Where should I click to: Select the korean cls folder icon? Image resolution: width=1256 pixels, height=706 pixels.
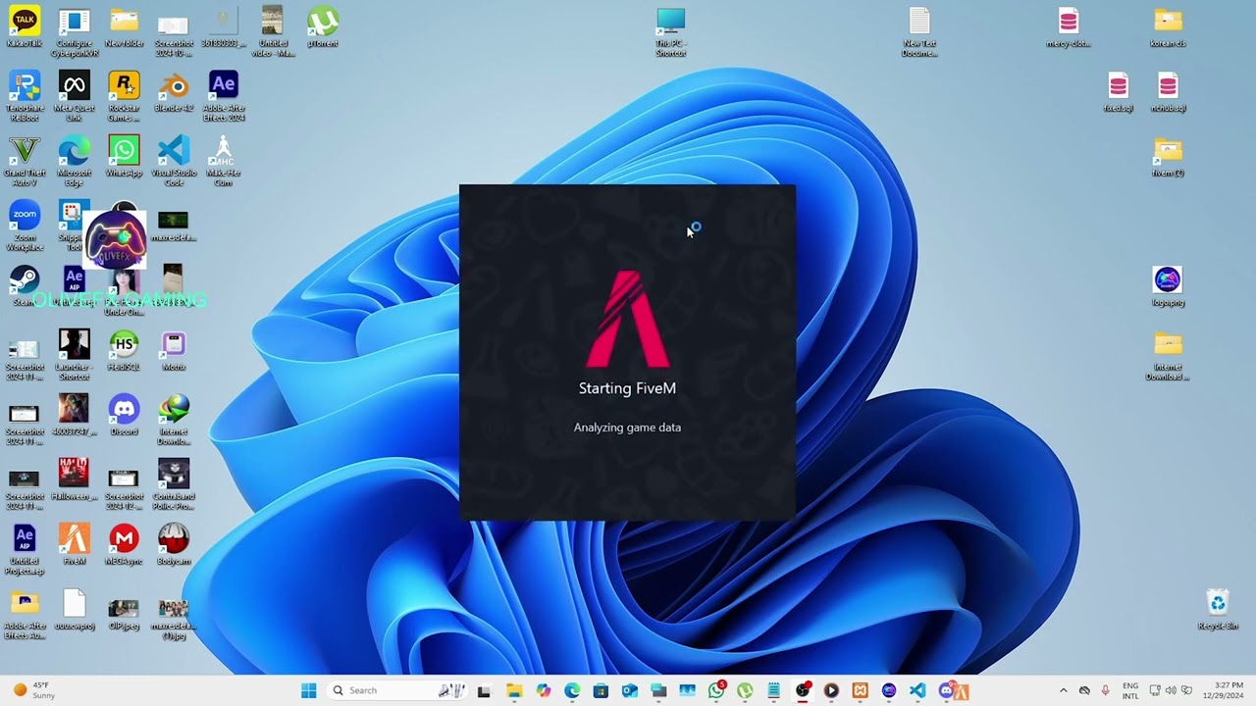(x=1168, y=27)
